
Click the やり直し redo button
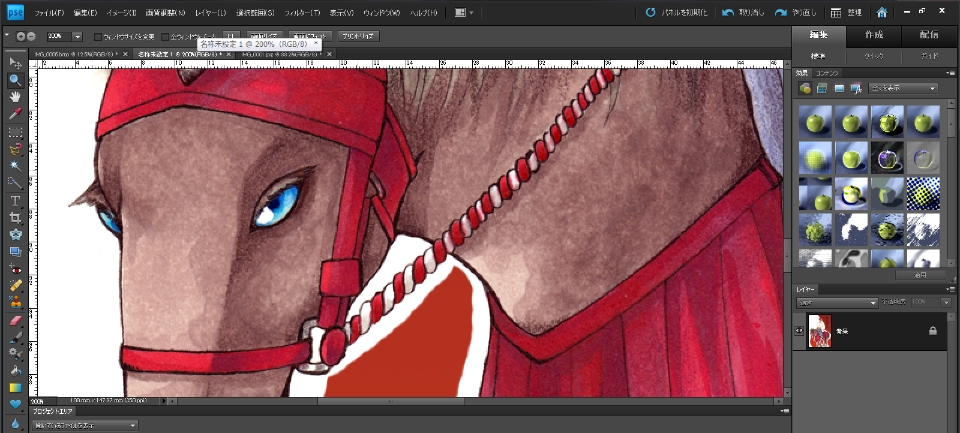point(796,13)
